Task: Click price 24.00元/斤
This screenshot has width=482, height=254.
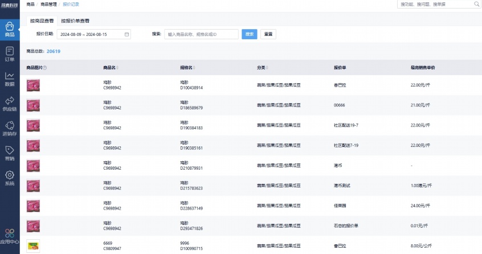Action: [x=420, y=206]
